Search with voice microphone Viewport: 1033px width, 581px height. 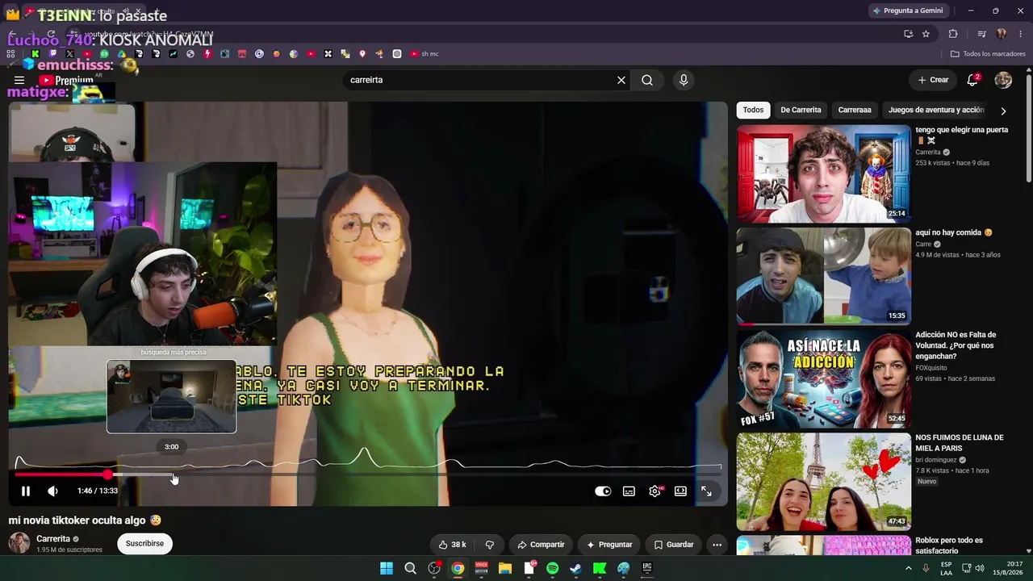tap(684, 80)
